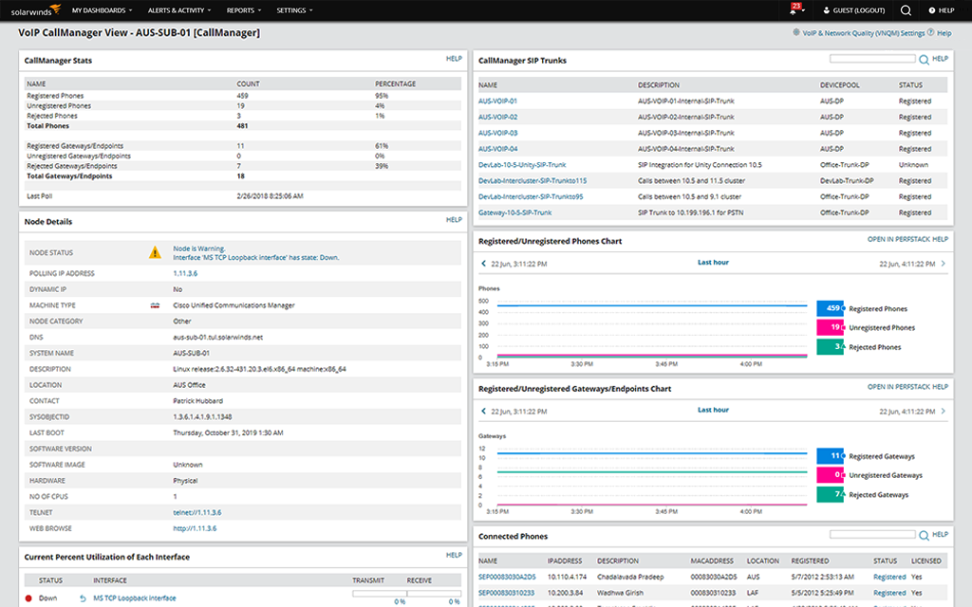972x607 pixels.
Task: Open Phones chart in PerfStack
Action: coord(899,239)
